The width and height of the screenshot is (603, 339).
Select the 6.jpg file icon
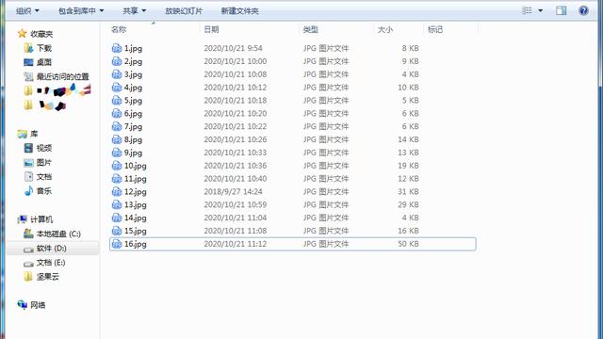117,113
